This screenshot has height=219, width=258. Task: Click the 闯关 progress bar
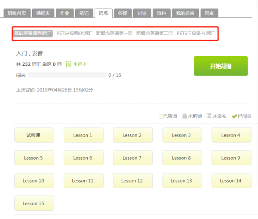pyautogui.click(x=68, y=75)
